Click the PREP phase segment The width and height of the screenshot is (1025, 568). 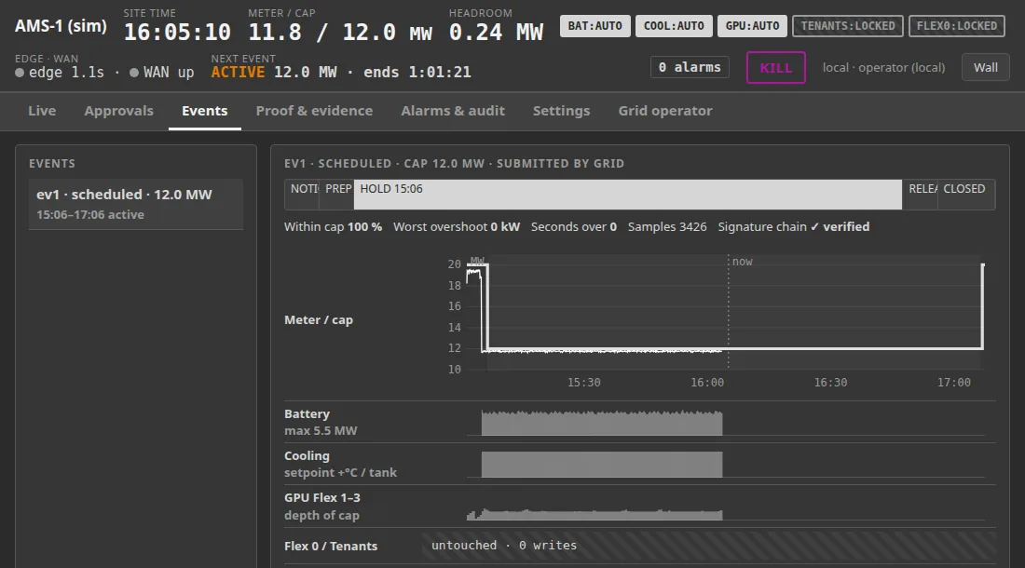[336, 195]
